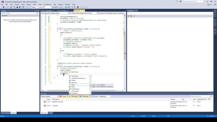Click the code editor vertical scrollbar thumb

click(125, 46)
